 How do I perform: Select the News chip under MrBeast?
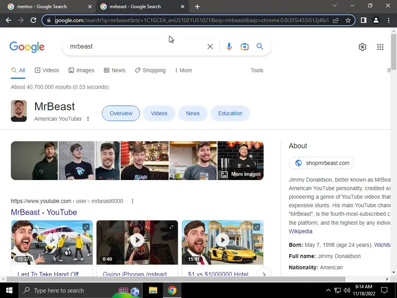click(193, 113)
